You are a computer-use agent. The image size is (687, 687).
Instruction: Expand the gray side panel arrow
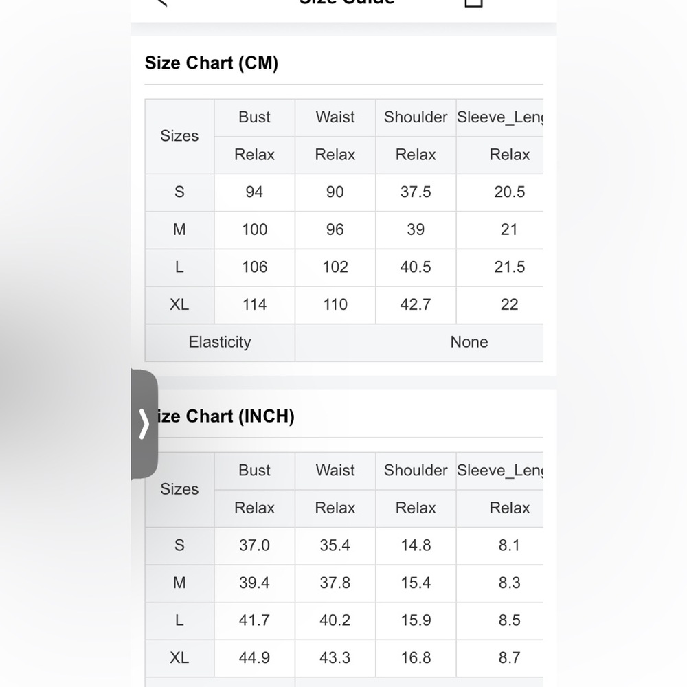[144, 424]
